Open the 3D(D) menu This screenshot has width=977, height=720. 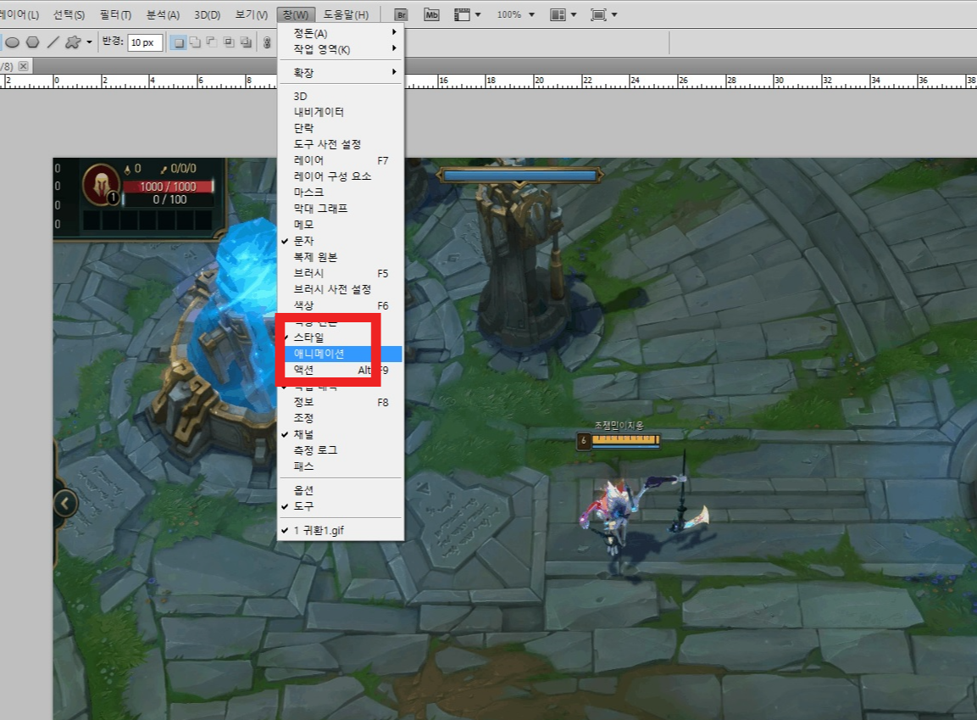(207, 14)
